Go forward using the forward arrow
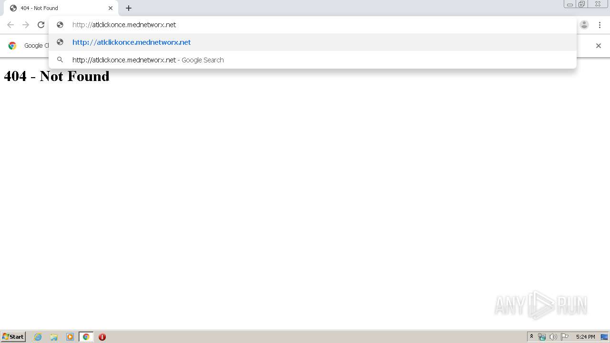610x343 pixels. click(x=26, y=25)
